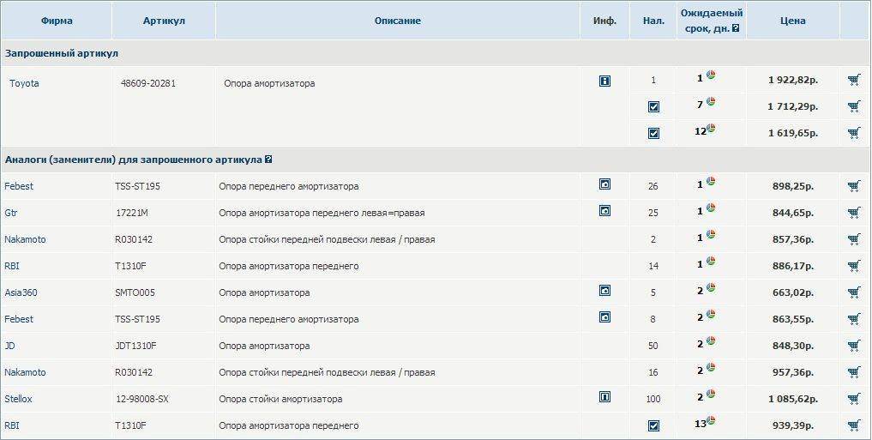872x440 pixels.
Task: Click the "Фирма" column header
Action: point(57,21)
